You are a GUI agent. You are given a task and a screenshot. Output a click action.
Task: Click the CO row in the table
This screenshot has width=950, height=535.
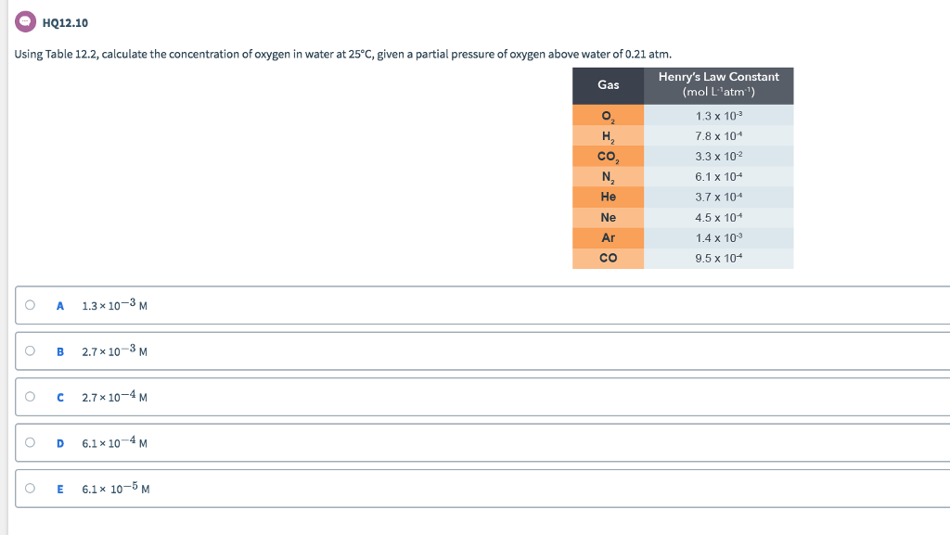608,258
